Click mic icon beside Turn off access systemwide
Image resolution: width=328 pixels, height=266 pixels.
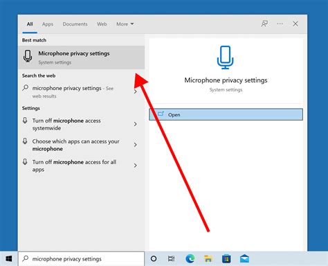coord(25,120)
